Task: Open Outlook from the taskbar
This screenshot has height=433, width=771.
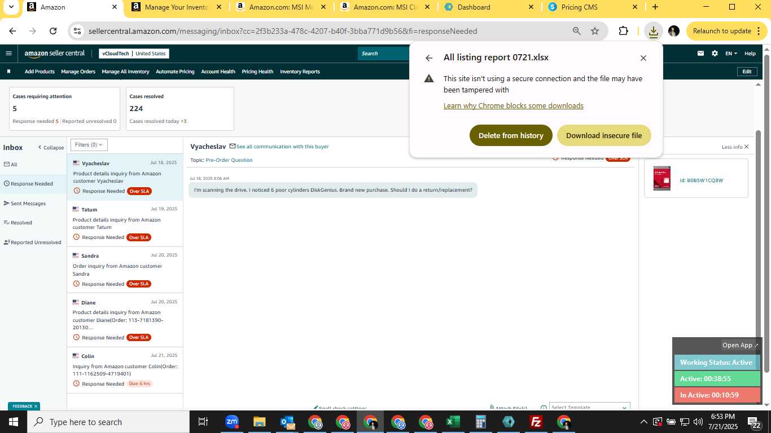Action: click(x=287, y=422)
